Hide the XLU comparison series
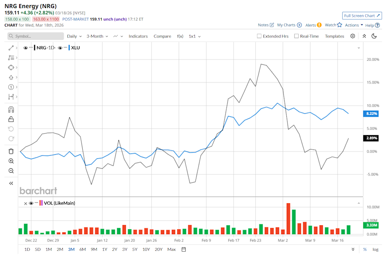Viewport: 391px width, 259px height. pos(60,47)
